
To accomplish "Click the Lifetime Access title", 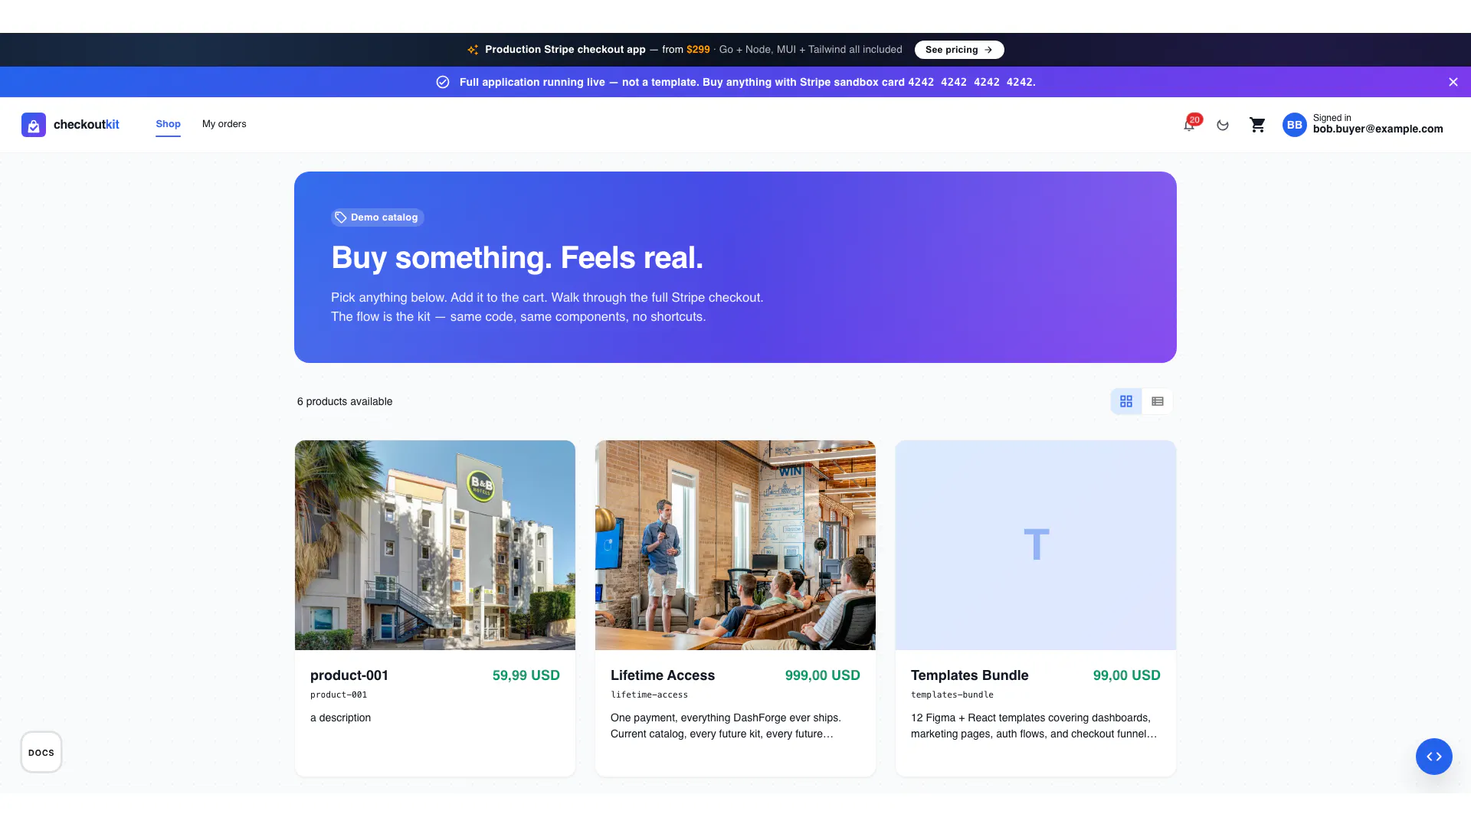I will pyautogui.click(x=663, y=675).
